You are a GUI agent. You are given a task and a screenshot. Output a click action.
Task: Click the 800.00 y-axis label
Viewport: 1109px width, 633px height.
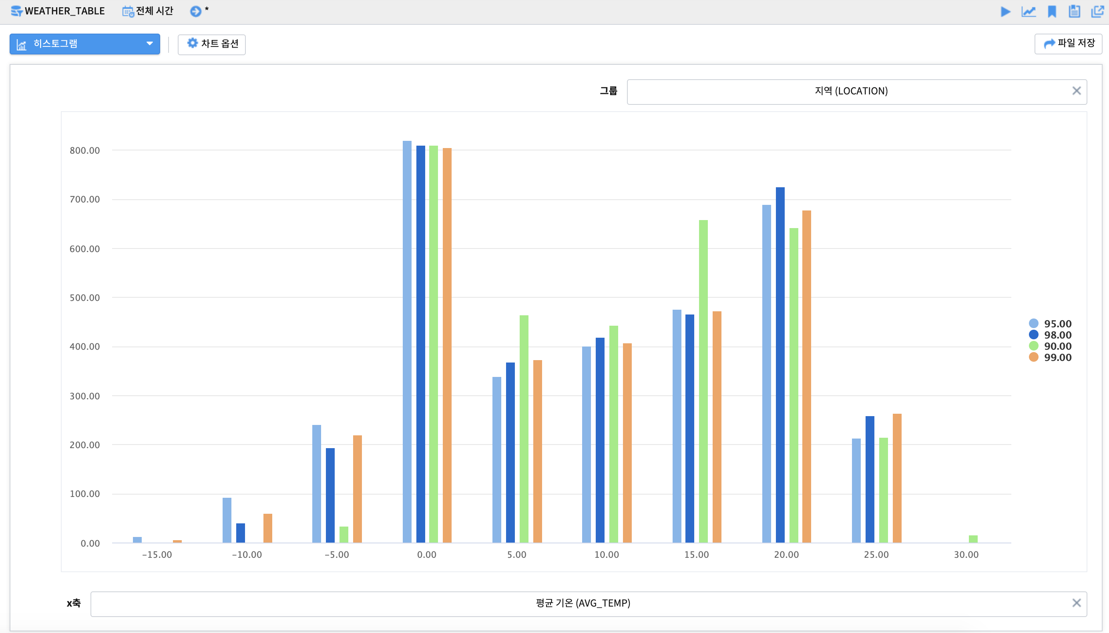(x=85, y=150)
